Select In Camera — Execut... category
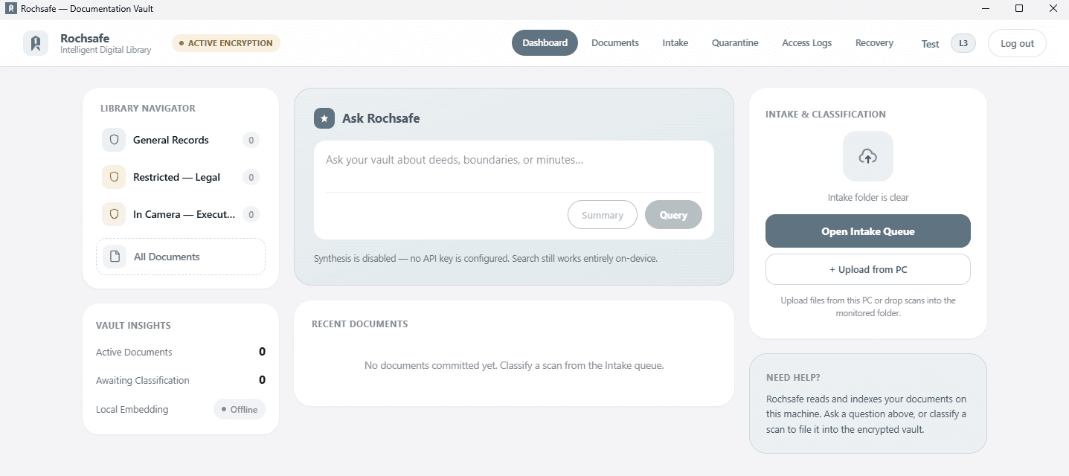This screenshot has height=476, width=1069. 181,214
